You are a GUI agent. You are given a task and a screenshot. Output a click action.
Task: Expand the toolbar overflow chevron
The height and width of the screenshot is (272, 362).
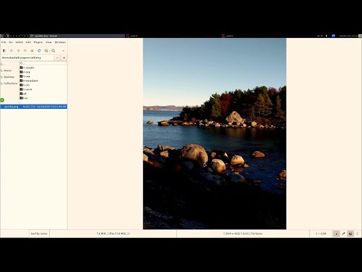[63, 50]
